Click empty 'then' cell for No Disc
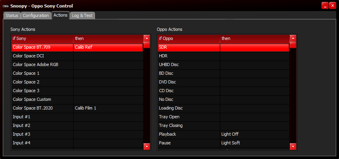This screenshot has width=339, height=159. click(x=255, y=100)
